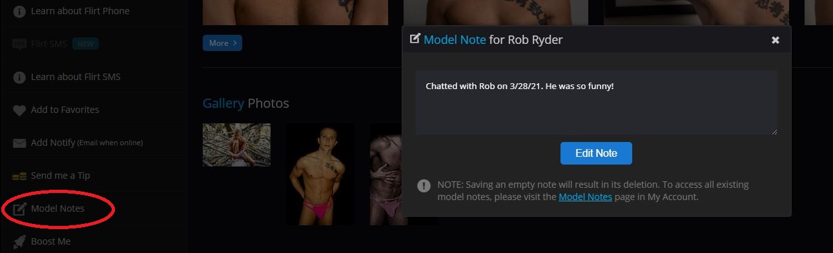This screenshot has height=253, width=833.
Task: Click the Model Notes pencil icon in sidebar
Action: 19,208
